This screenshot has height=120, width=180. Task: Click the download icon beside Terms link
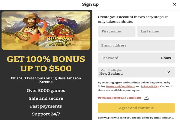click(146, 98)
